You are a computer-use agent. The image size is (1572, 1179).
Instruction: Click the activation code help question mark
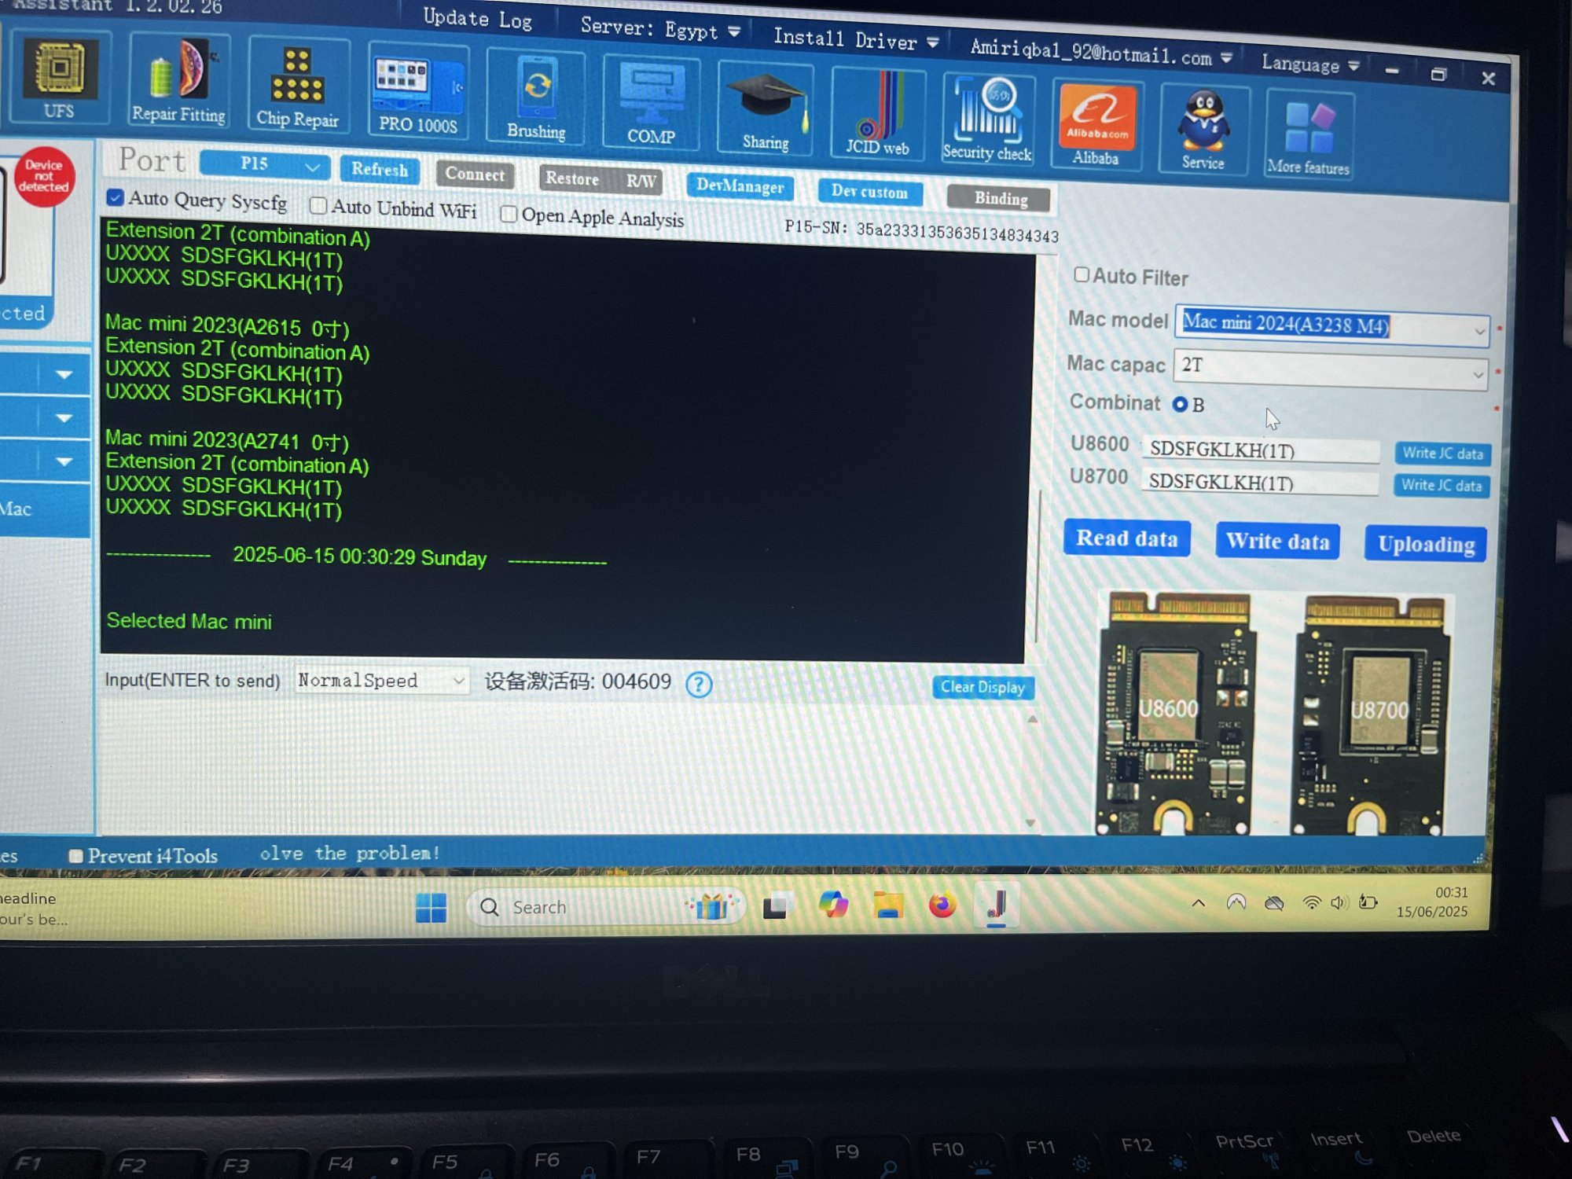click(x=699, y=685)
